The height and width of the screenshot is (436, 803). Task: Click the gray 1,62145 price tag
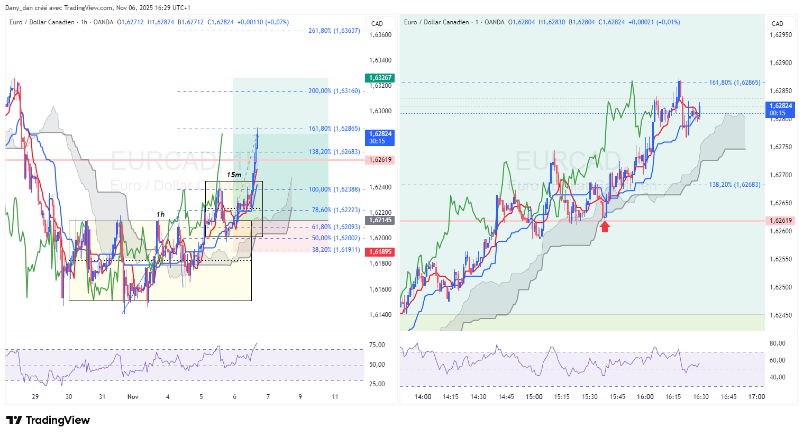click(380, 220)
